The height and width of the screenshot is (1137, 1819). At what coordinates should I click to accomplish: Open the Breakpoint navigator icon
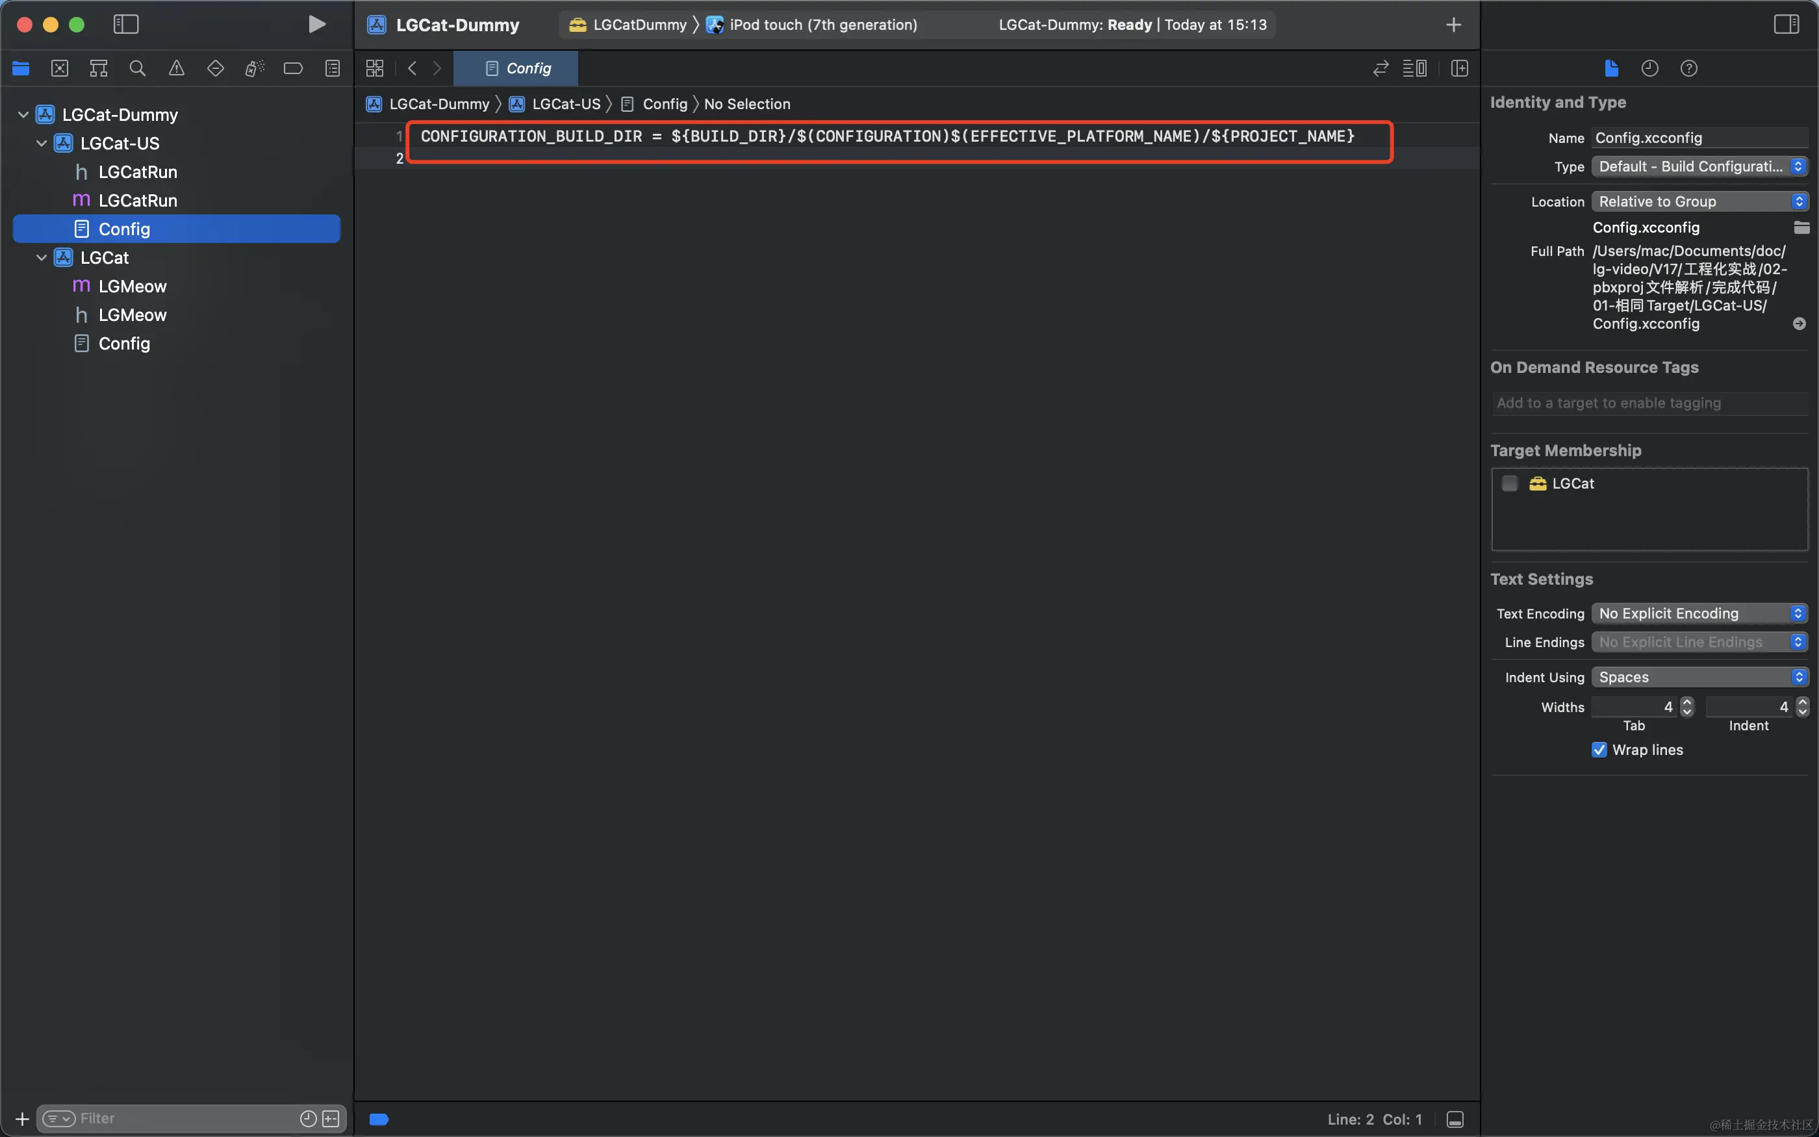point(293,68)
